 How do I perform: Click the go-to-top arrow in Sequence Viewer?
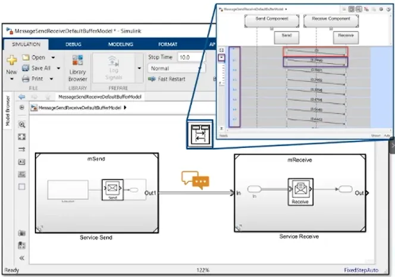pyautogui.click(x=221, y=58)
